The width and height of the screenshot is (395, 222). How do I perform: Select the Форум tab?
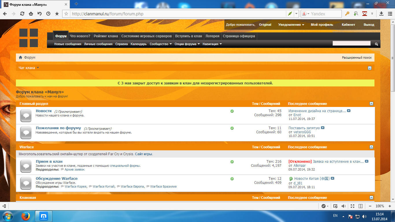click(x=61, y=36)
